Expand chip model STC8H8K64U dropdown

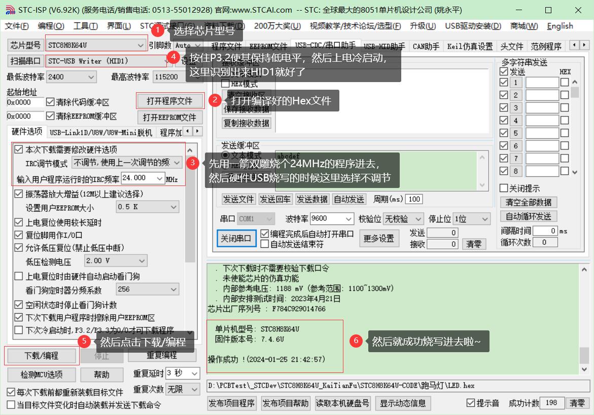(141, 45)
